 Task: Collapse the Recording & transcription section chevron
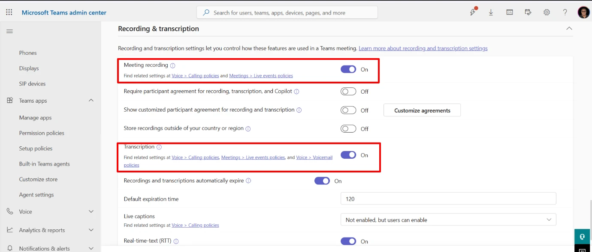click(x=569, y=29)
